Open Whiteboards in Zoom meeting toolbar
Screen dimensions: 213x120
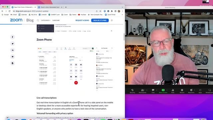pyautogui.click(x=209, y=91)
